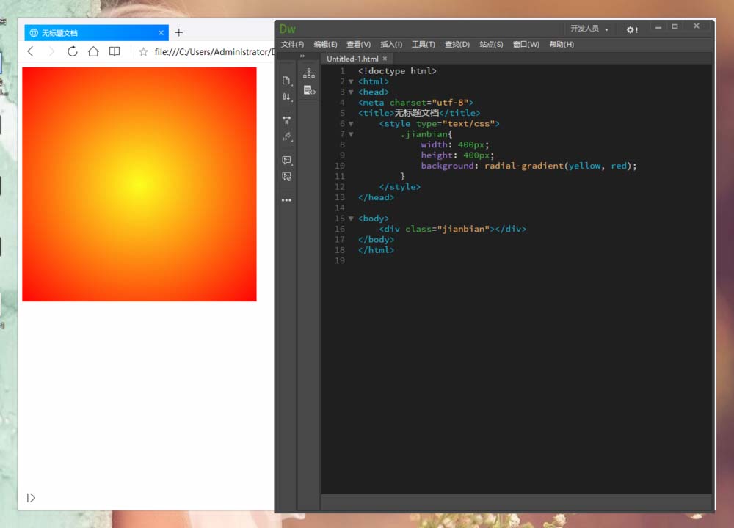
Task: Open the 文件(F) menu
Action: 292,45
